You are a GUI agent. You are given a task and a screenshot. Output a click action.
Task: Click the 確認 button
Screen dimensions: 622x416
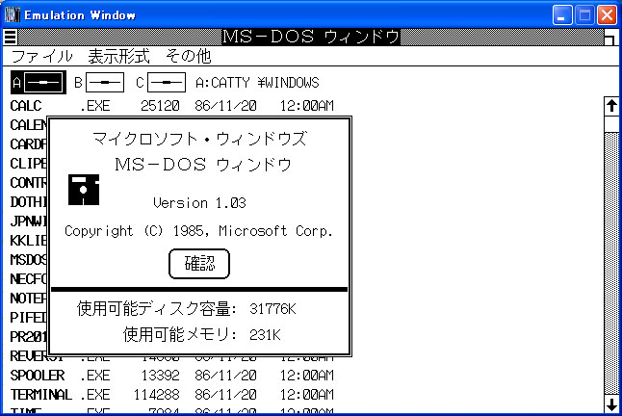click(199, 264)
